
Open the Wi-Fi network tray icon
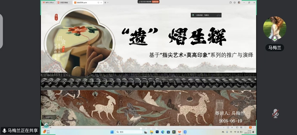(235, 132)
